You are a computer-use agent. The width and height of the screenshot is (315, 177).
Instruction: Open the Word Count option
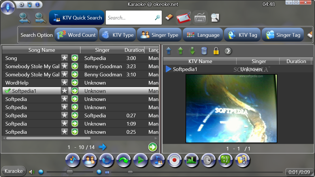tap(76, 35)
